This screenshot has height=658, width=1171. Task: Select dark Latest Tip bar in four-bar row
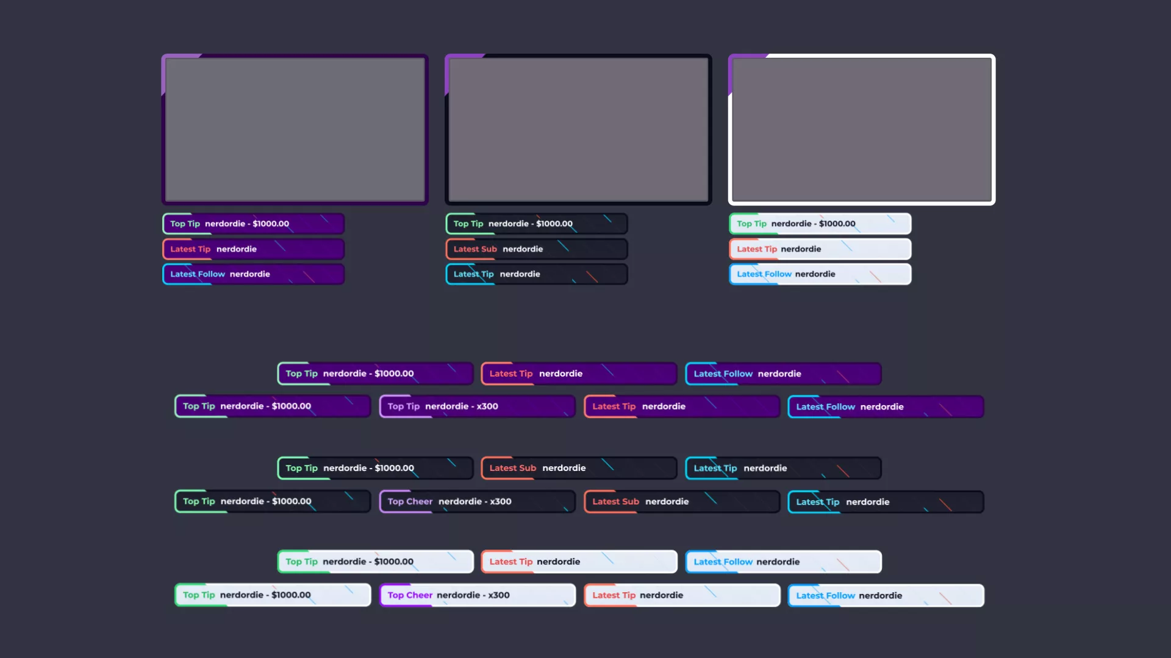886,502
